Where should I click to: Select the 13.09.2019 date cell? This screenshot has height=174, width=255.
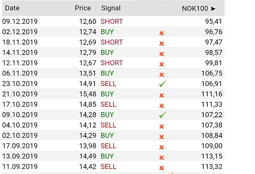(x=20, y=156)
